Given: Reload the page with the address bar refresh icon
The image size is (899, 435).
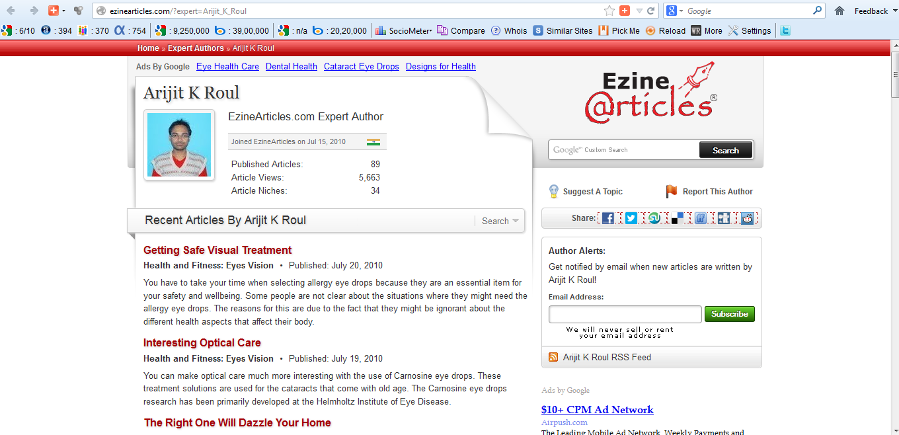Looking at the screenshot, I should 651,11.
